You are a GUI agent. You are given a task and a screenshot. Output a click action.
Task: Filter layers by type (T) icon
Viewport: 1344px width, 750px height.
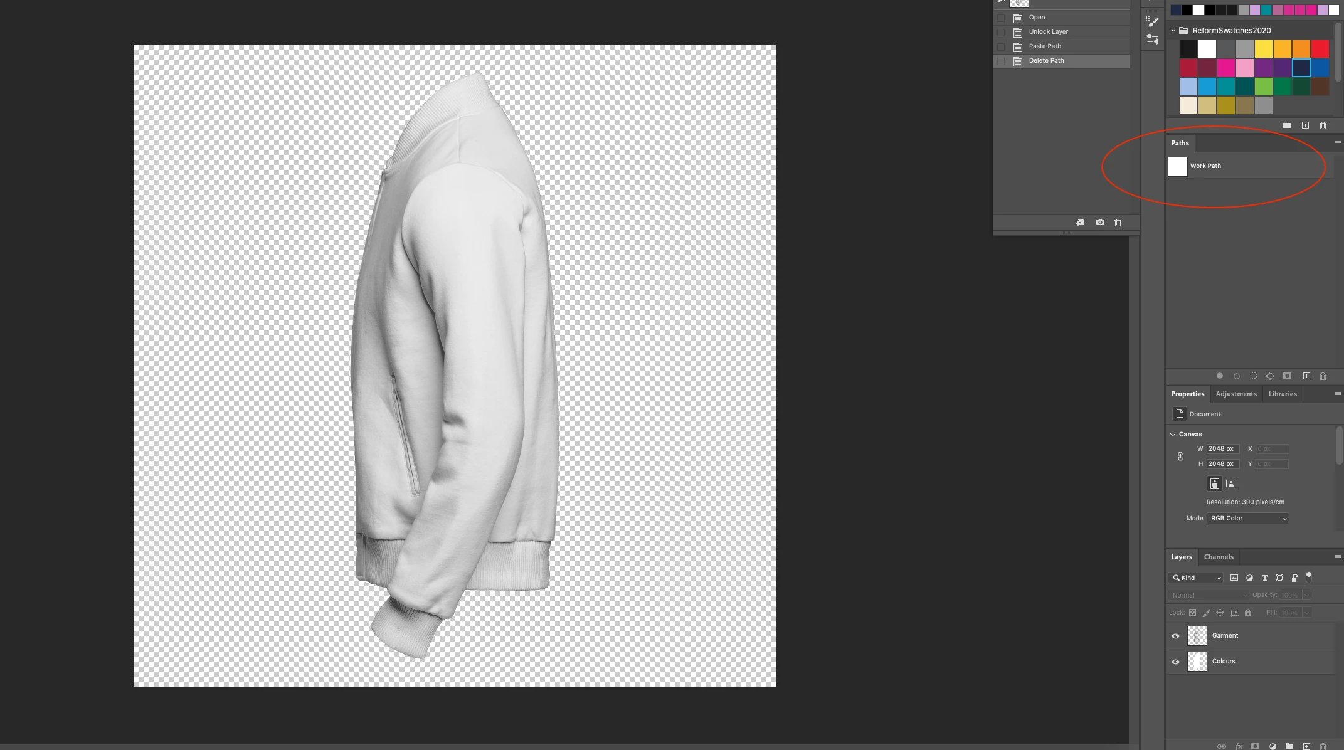(x=1264, y=578)
